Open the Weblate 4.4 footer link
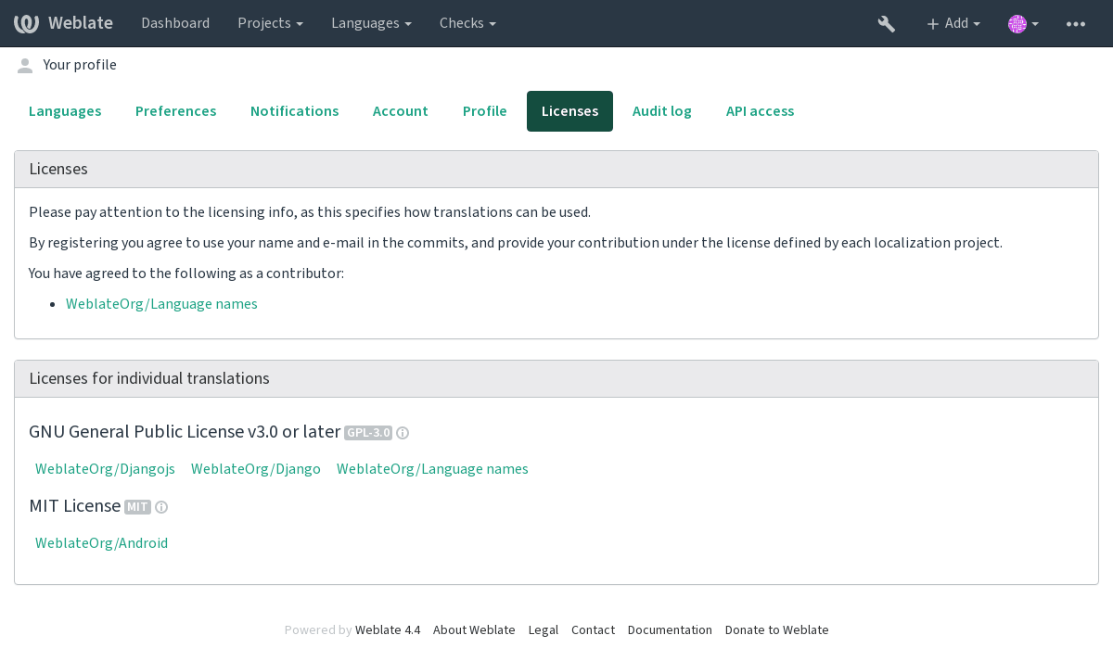The width and height of the screenshot is (1113, 661). pos(388,630)
